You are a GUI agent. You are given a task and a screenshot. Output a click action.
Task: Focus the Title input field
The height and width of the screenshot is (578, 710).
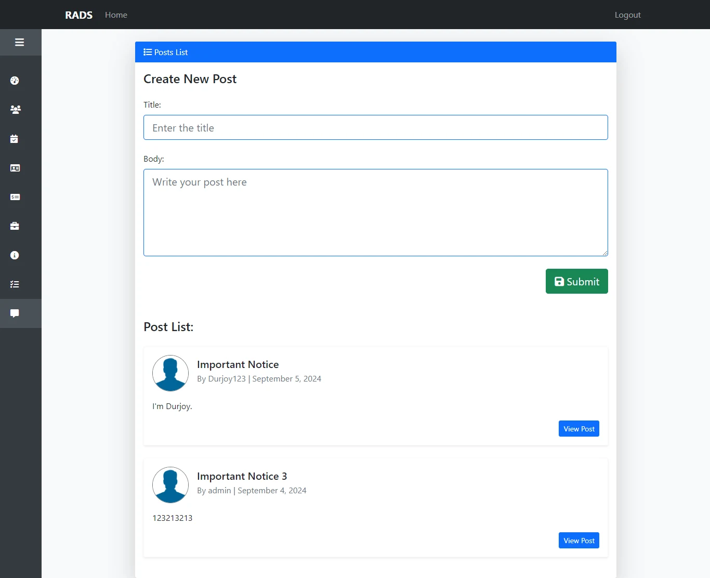(x=376, y=127)
